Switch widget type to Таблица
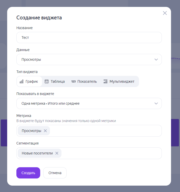This screenshot has width=180, height=192. (x=57, y=81)
